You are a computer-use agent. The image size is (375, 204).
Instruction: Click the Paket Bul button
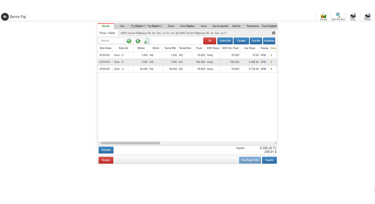tap(225, 41)
